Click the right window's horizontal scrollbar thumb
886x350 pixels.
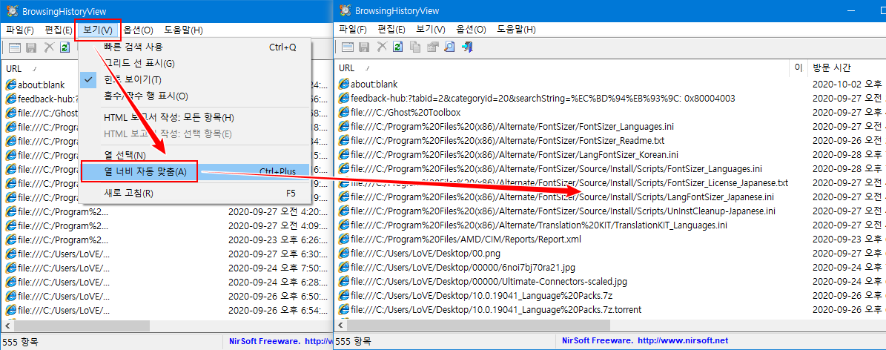478,325
